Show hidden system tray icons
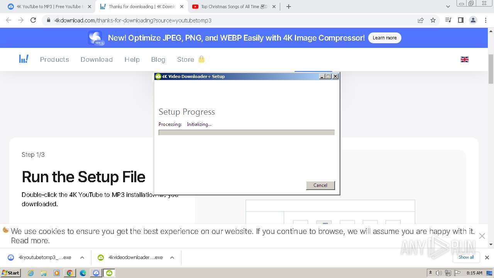 (x=431, y=273)
